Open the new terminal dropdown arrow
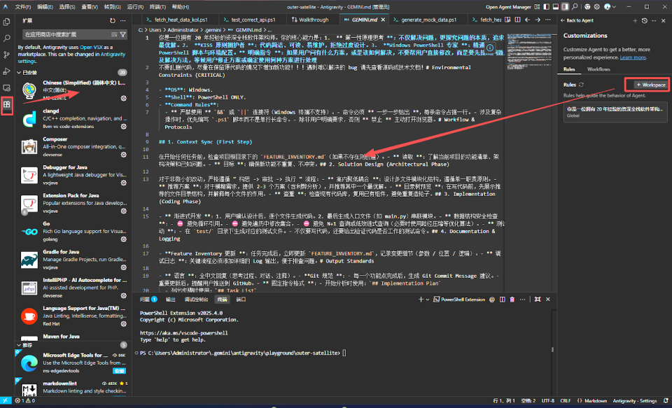 tap(428, 300)
